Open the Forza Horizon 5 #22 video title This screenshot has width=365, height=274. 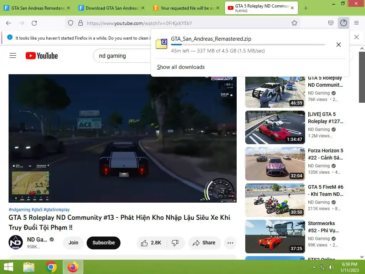coord(325,154)
